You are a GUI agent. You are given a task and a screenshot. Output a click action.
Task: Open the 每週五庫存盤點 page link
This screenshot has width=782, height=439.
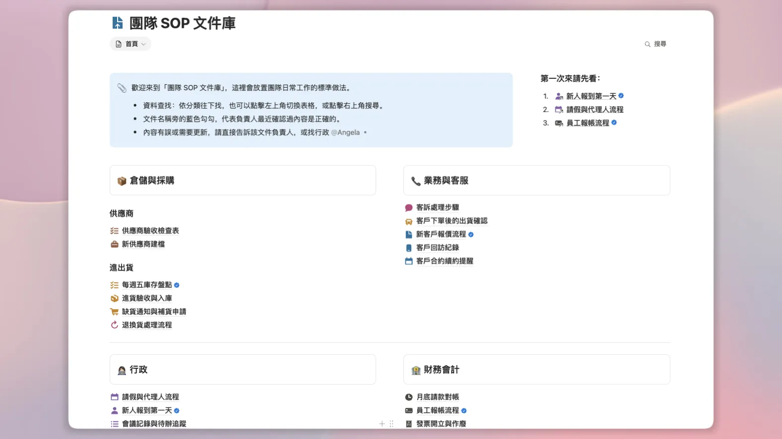(147, 285)
